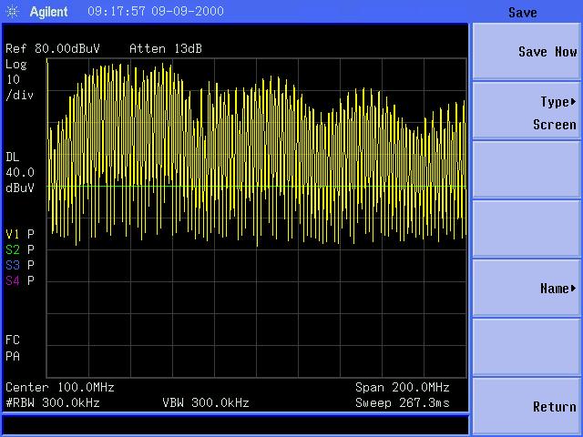The width and height of the screenshot is (583, 437).
Task: Select the S2 P trace indicator
Action: pyautogui.click(x=20, y=249)
